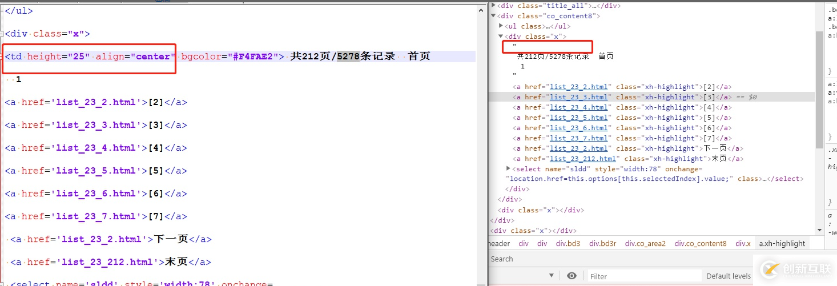Open list_23_6.html link in DevTools
The width and height of the screenshot is (837, 286).
(578, 128)
